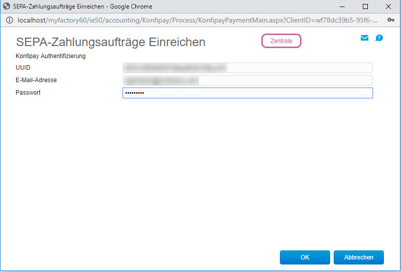Minimize the Chrome popup window
401x272 pixels.
[342, 7]
